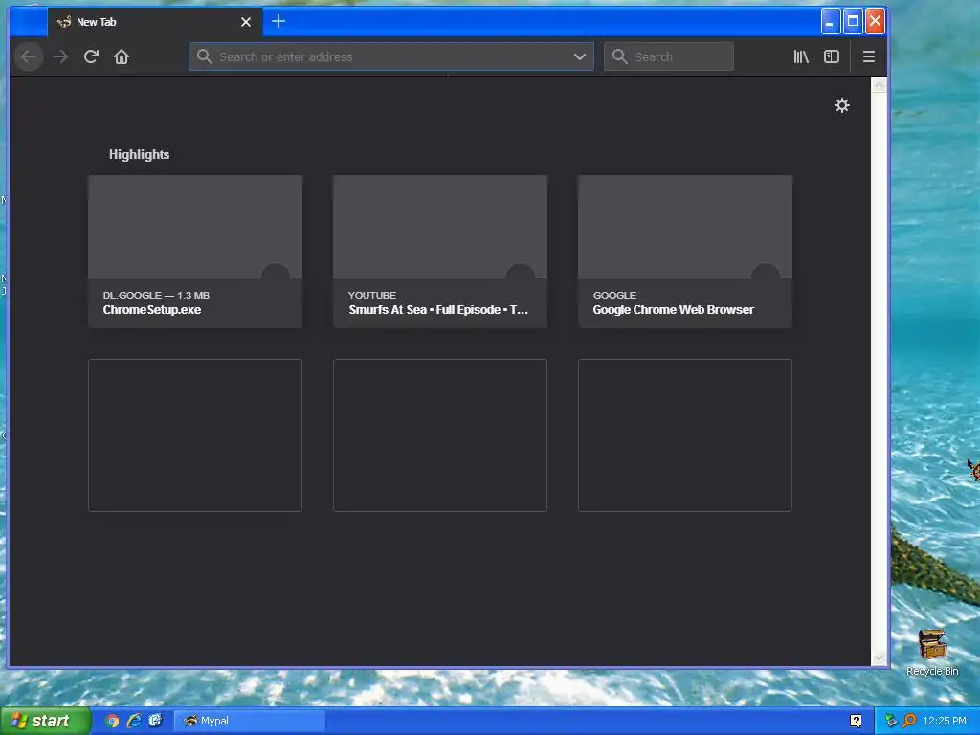Open the Smurfs At Sea YouTube highlight
The image size is (980, 735).
click(440, 252)
